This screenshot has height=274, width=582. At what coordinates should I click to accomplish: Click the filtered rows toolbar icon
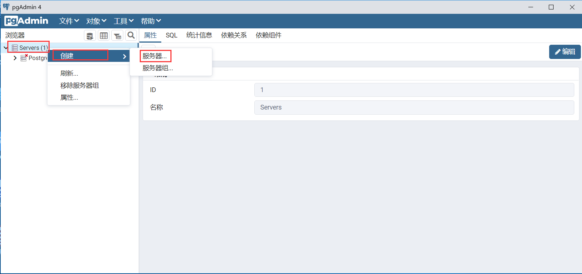click(117, 36)
